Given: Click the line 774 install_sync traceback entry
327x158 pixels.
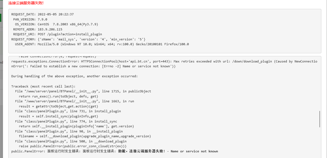Looking at the screenshot, I should [x=66, y=121].
